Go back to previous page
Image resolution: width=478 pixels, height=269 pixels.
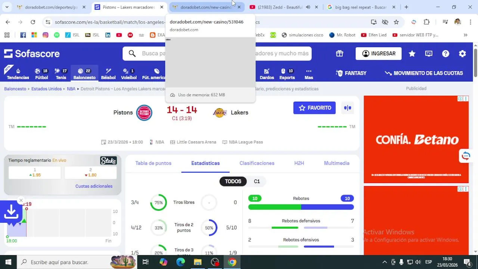click(x=8, y=22)
